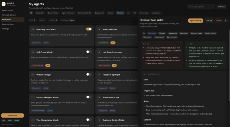Filter agents by Content Safety
Image resolution: width=230 pixels, height=127 pixels.
click(x=53, y=13)
